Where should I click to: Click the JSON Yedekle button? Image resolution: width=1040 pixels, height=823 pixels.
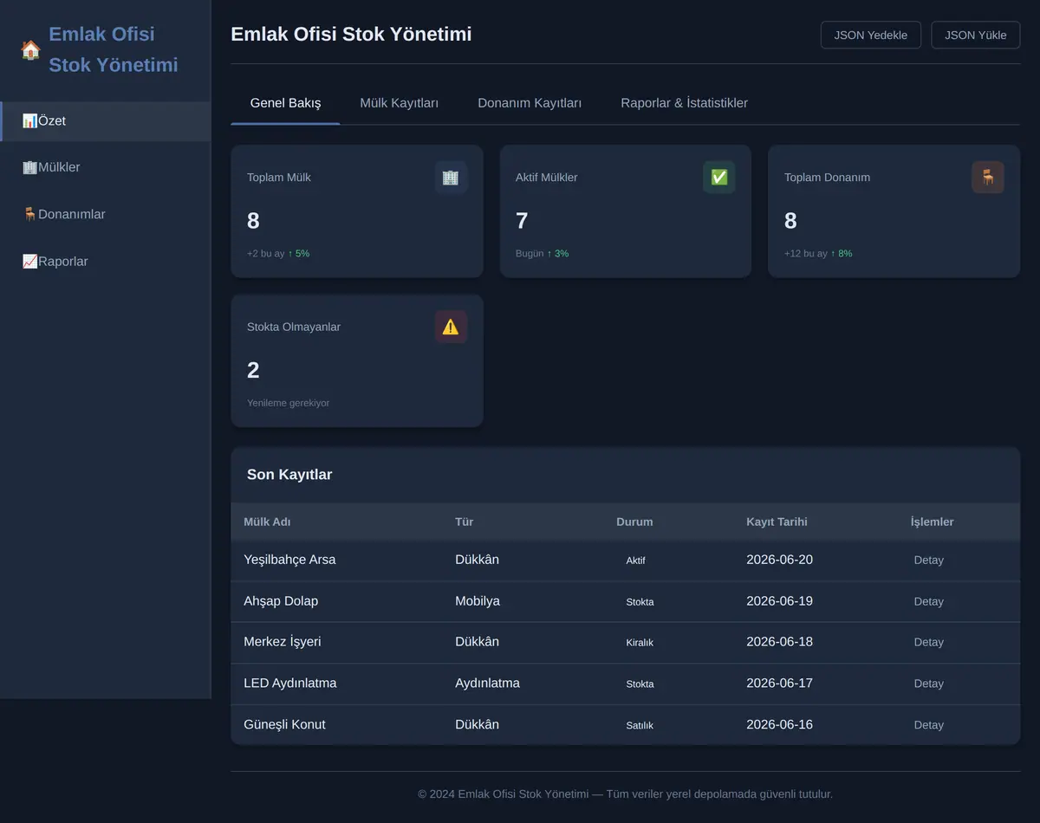point(871,36)
